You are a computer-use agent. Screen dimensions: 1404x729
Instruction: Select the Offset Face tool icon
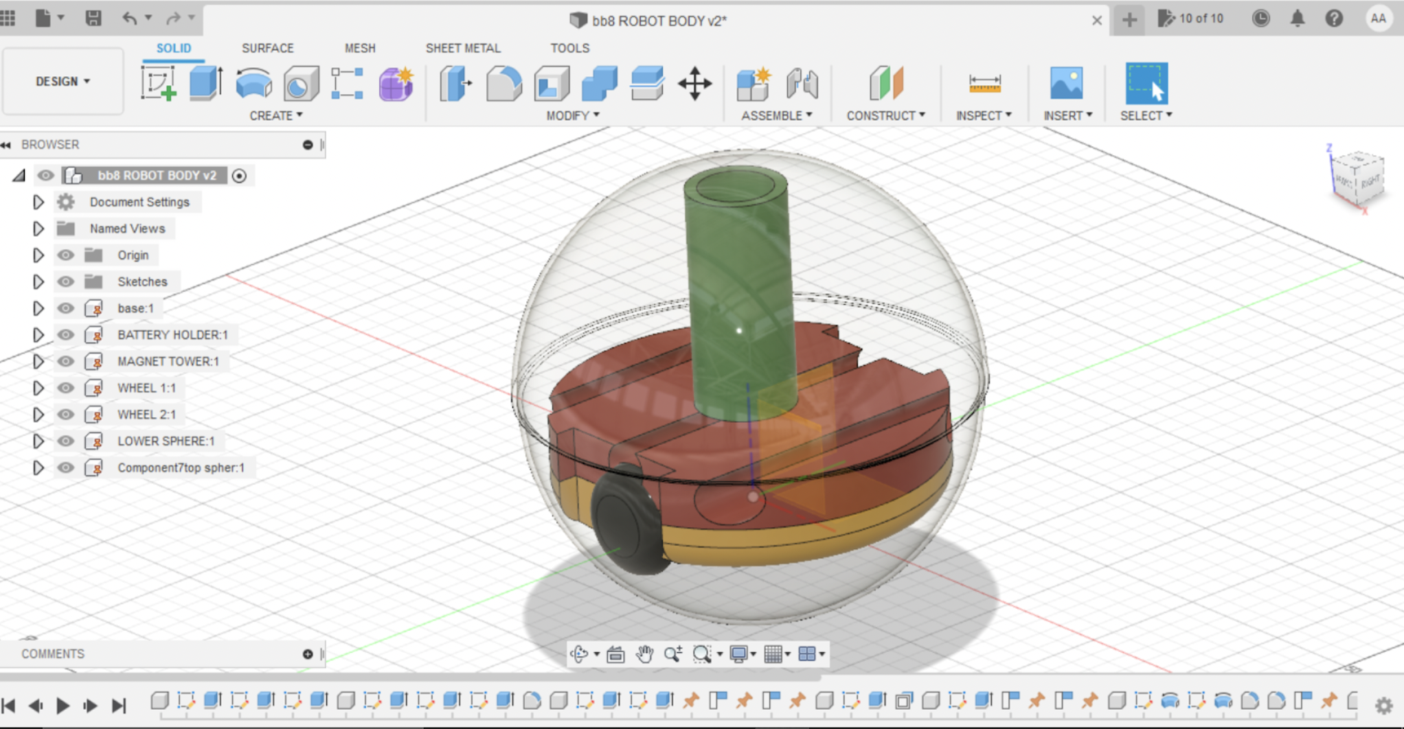coord(647,84)
